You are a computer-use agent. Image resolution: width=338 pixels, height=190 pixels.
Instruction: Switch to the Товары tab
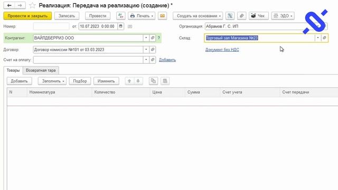pyautogui.click(x=13, y=70)
